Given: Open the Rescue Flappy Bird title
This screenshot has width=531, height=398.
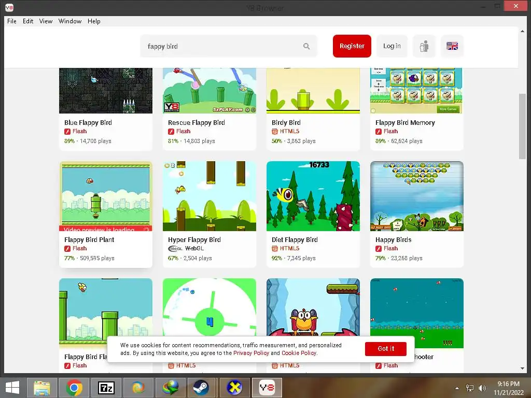Looking at the screenshot, I should [x=197, y=122].
